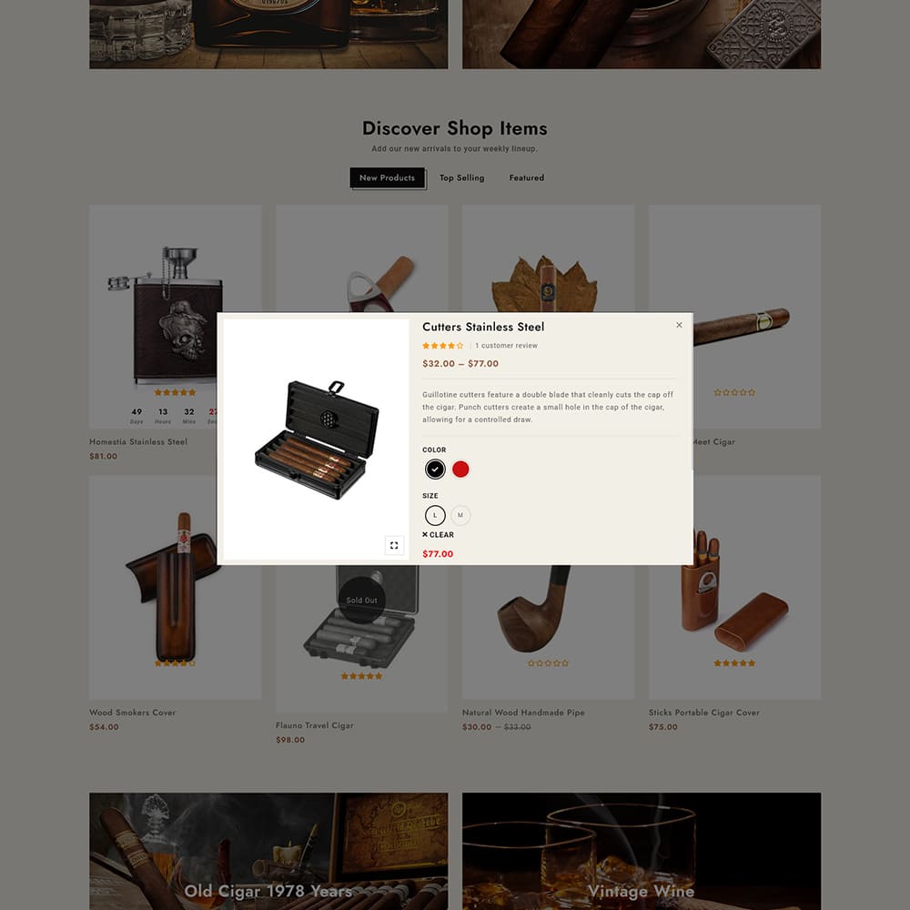Select the black color swatch
The height and width of the screenshot is (910, 910).
435,469
